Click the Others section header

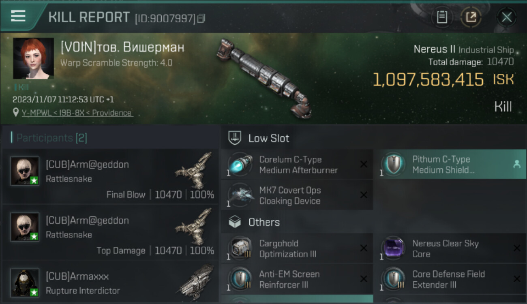[264, 222]
